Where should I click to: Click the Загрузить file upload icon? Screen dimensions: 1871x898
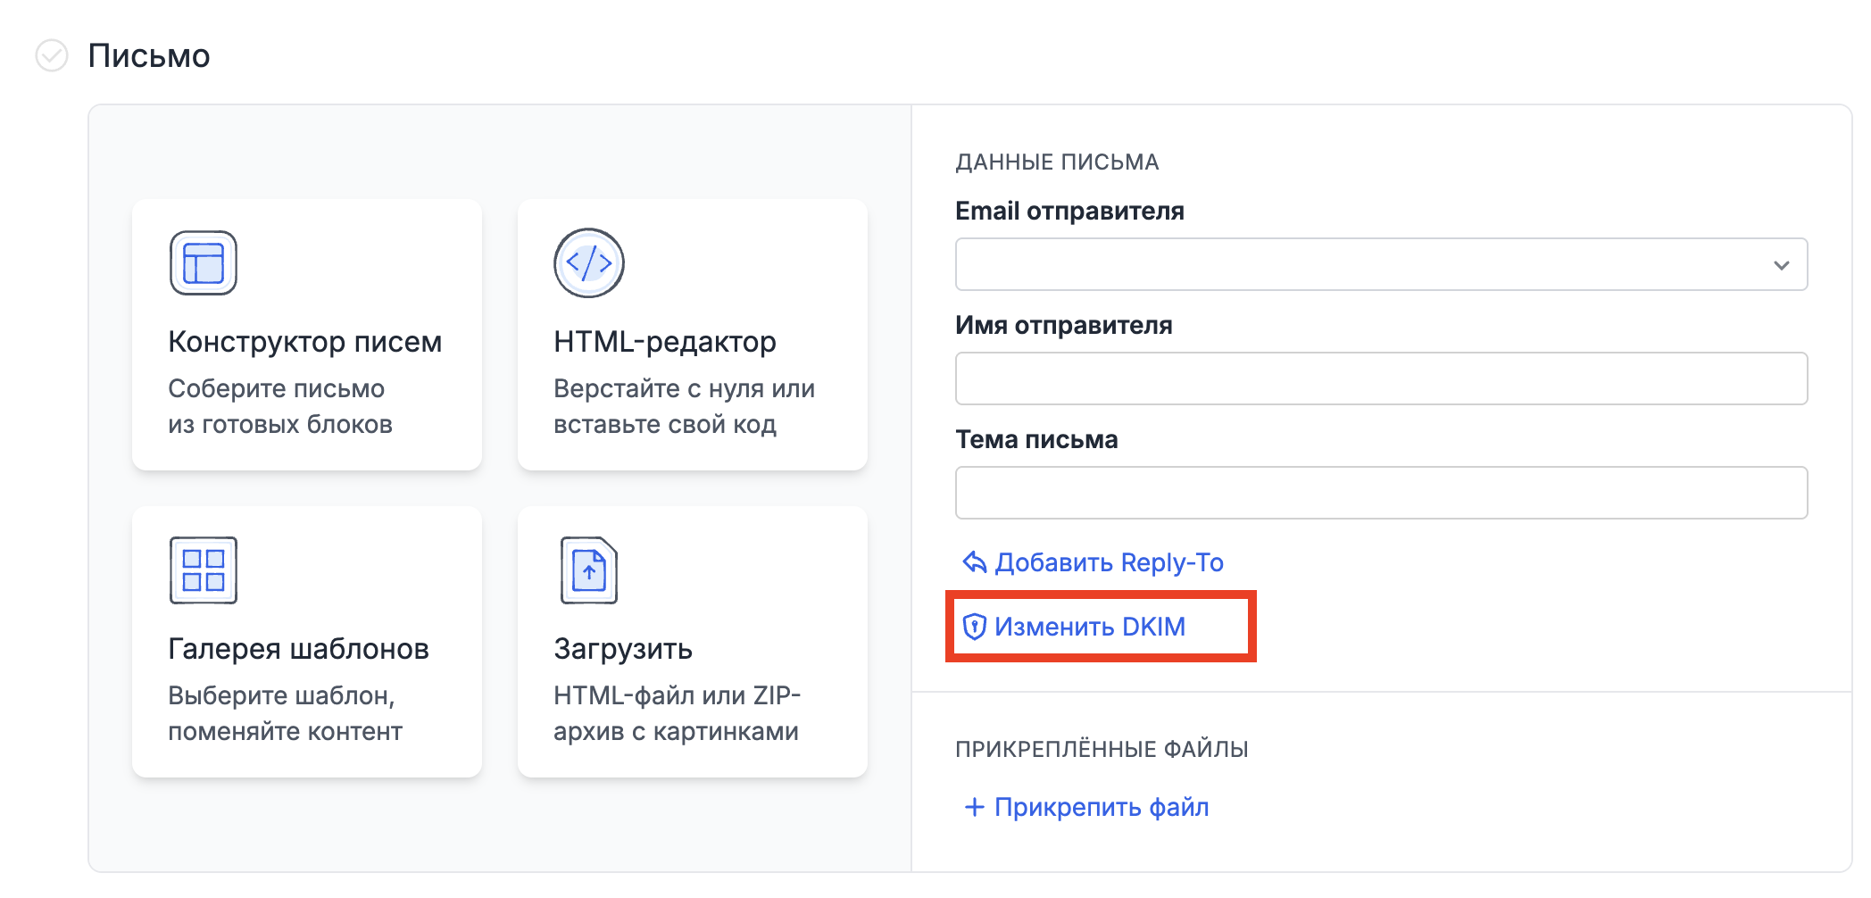coord(589,570)
